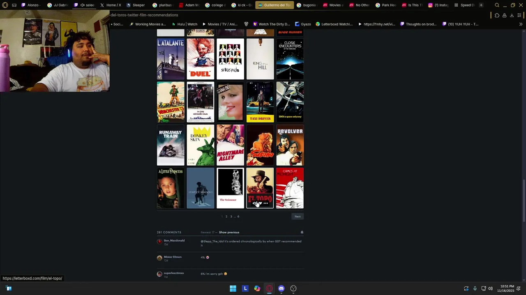Click the page vertical scrollbar
This screenshot has width=526, height=295.
[524, 201]
